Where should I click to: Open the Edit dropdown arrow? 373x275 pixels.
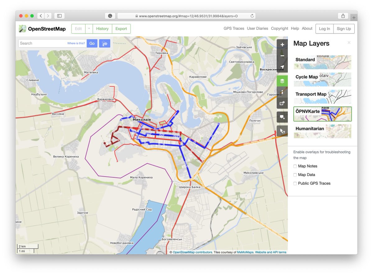click(x=89, y=29)
